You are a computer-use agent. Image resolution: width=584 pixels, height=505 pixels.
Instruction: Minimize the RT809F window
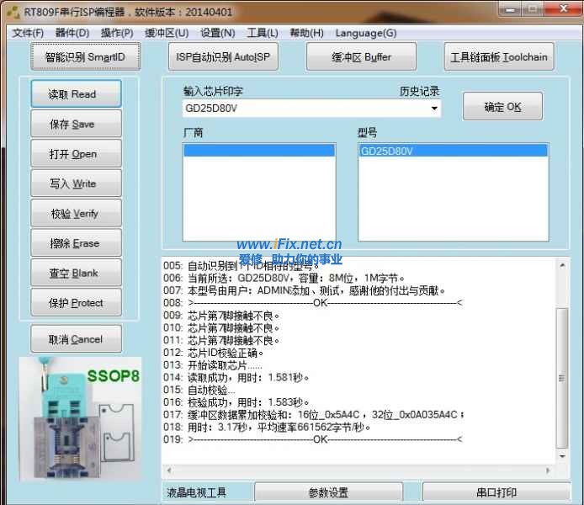[x=510, y=9]
